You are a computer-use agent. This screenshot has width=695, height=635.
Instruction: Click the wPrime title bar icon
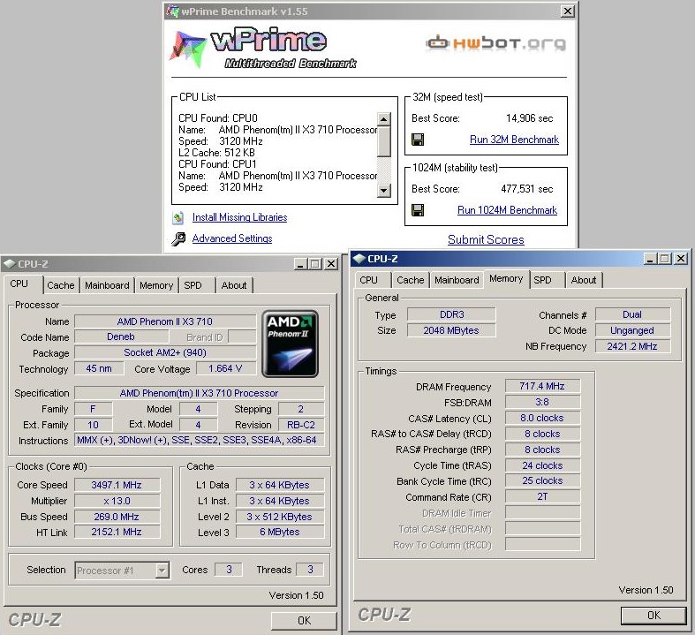coord(172,11)
